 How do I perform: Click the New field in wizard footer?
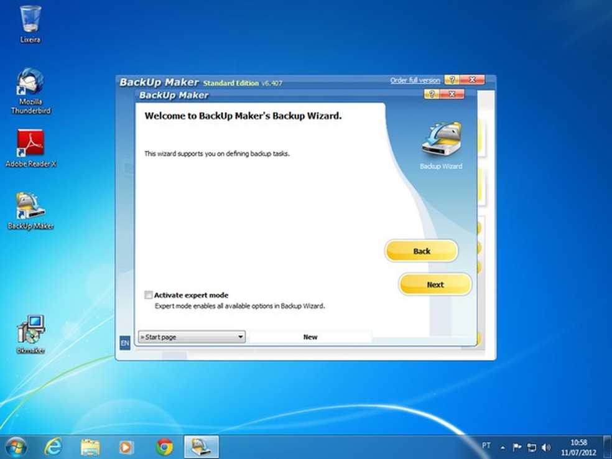pos(310,337)
